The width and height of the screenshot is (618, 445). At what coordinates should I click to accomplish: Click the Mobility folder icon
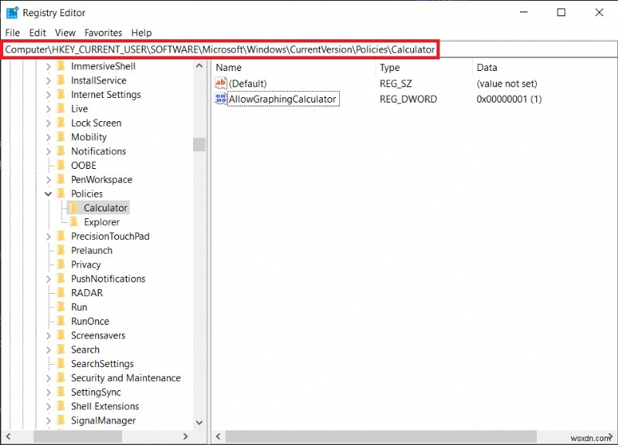point(61,137)
